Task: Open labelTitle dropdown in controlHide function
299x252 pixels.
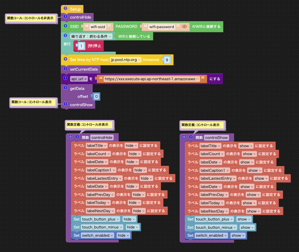Action: point(96,146)
